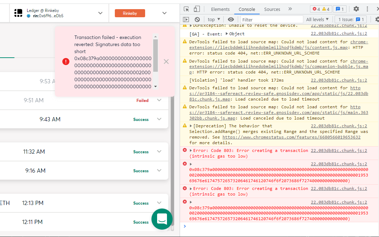
Task: Open the top JavaScript context dropdown
Action: coord(214,19)
